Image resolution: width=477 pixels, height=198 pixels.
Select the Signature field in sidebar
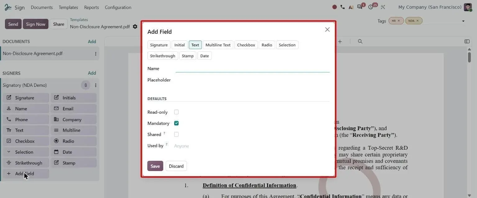click(26, 98)
